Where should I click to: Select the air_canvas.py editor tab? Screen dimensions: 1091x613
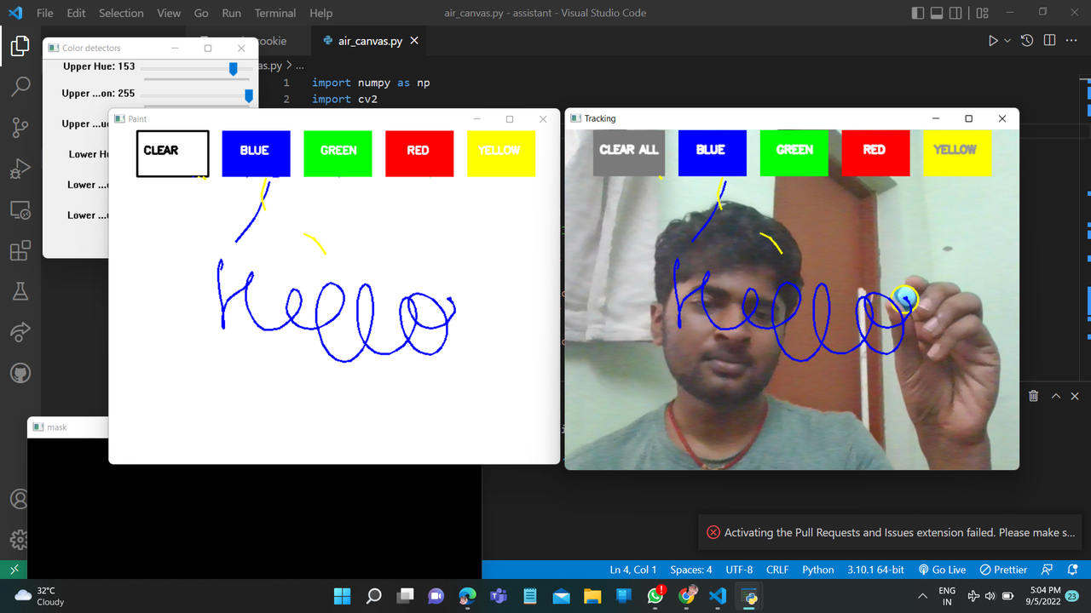[x=368, y=39]
